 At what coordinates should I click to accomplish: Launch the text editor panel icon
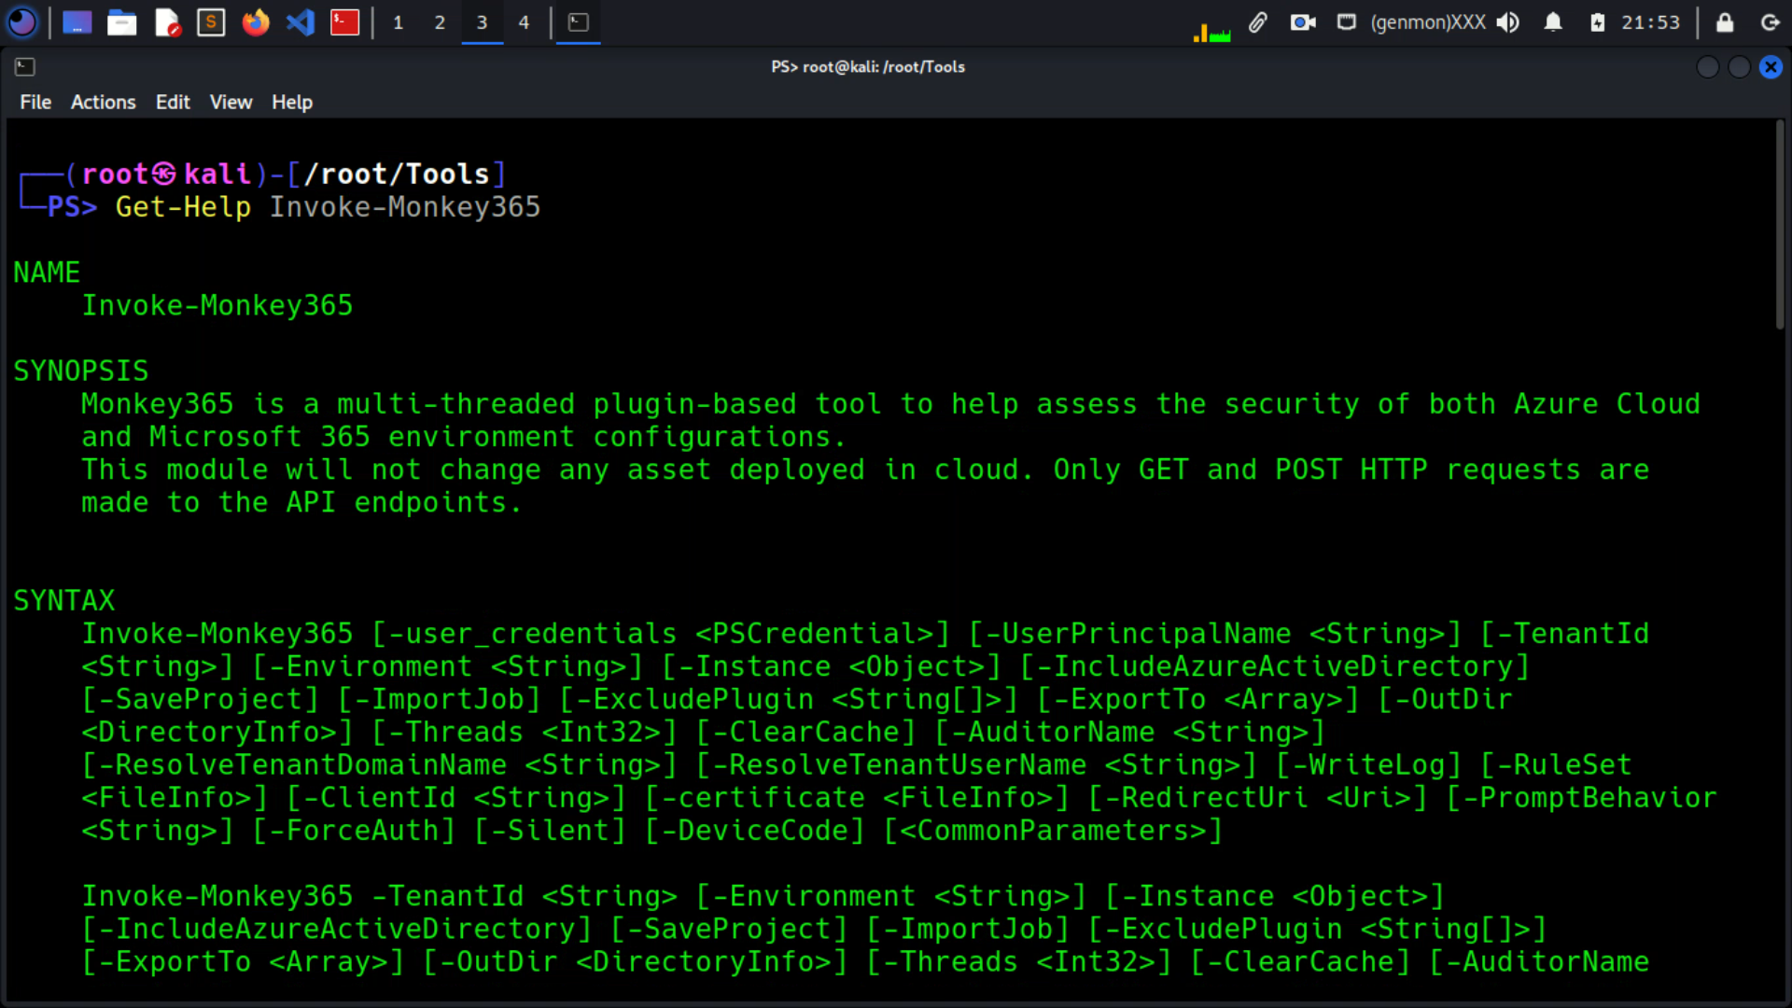tap(166, 21)
